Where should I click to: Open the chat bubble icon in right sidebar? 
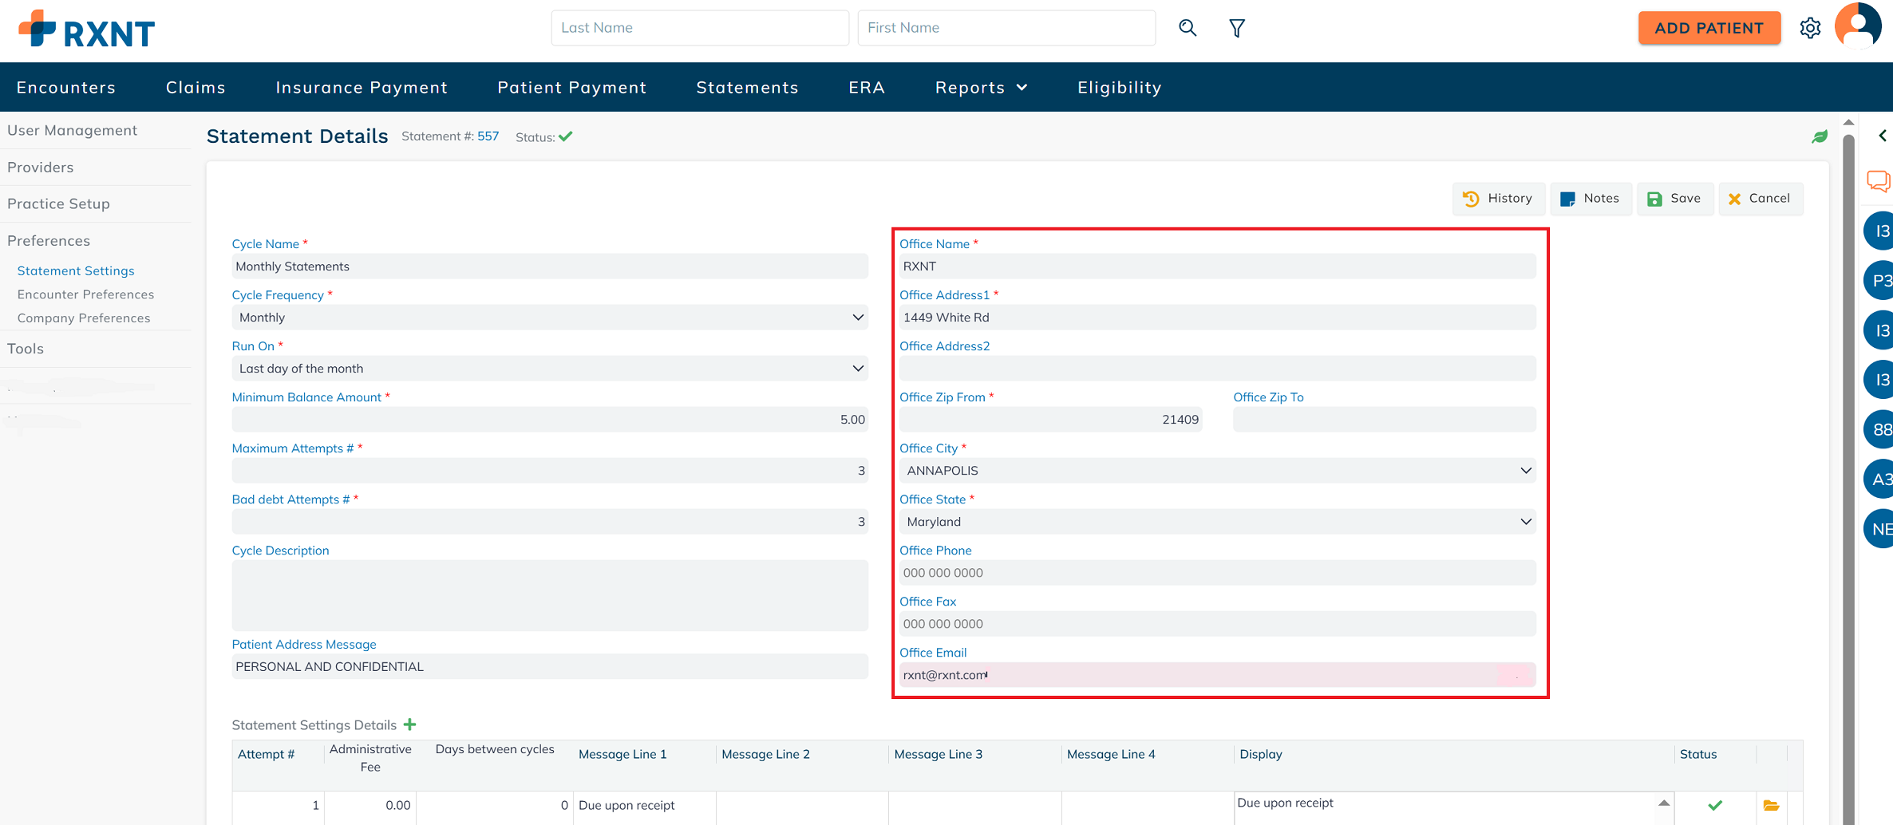click(1878, 181)
